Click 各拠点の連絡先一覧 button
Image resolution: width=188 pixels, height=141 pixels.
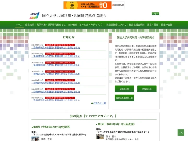(x=124, y=98)
